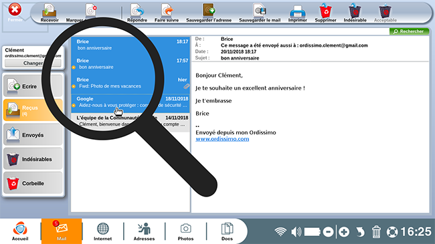Click the undo back arrow icon
435x244 pixels.
tap(360, 232)
